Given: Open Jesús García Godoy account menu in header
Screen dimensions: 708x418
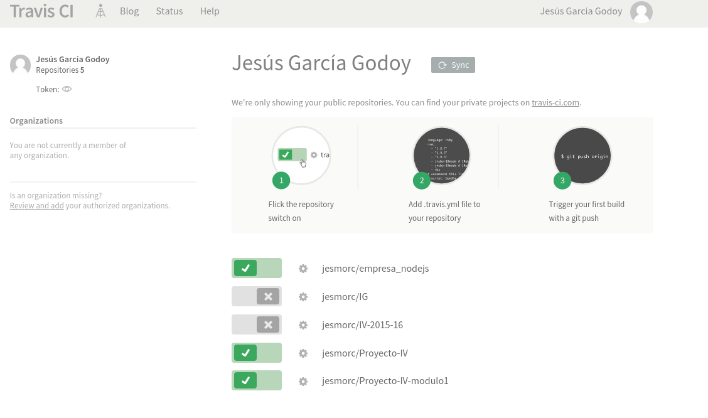Looking at the screenshot, I should point(581,11).
